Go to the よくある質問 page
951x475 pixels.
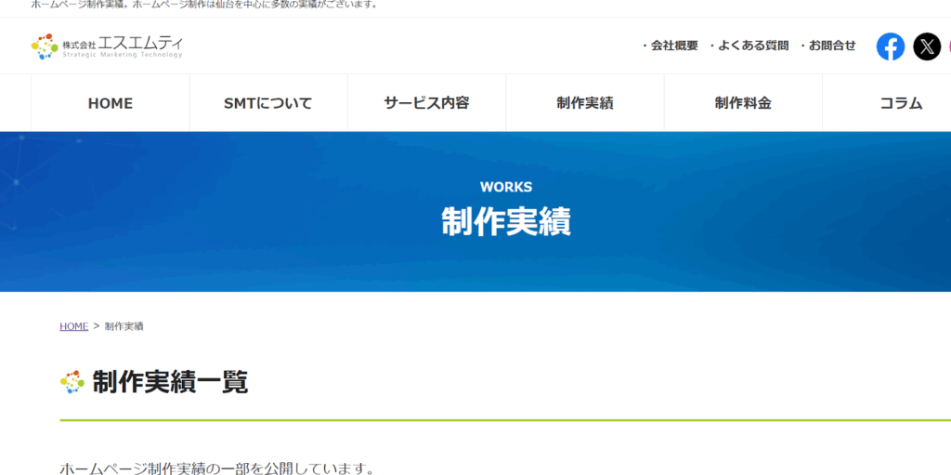coord(749,46)
